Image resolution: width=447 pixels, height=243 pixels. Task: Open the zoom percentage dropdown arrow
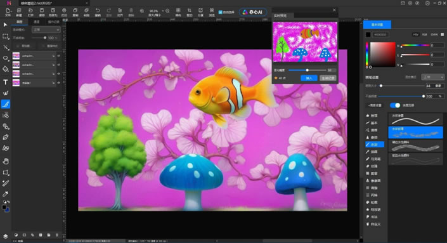[163, 11]
